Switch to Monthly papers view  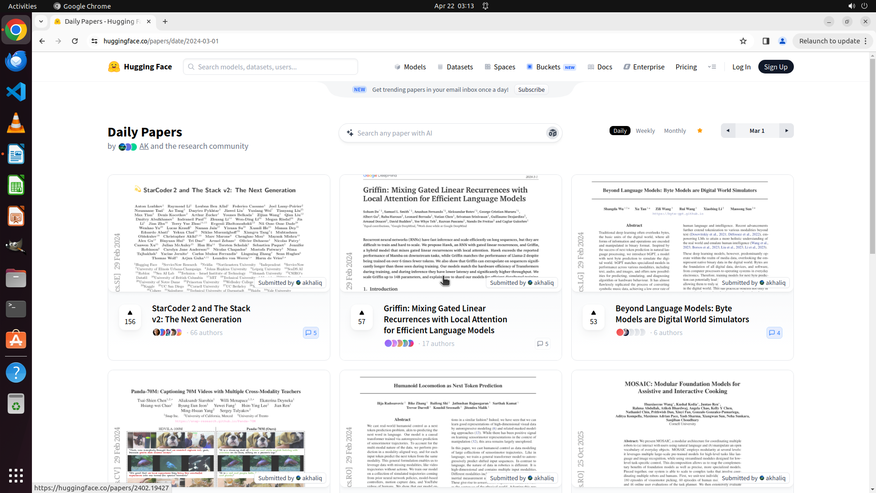pos(675,131)
